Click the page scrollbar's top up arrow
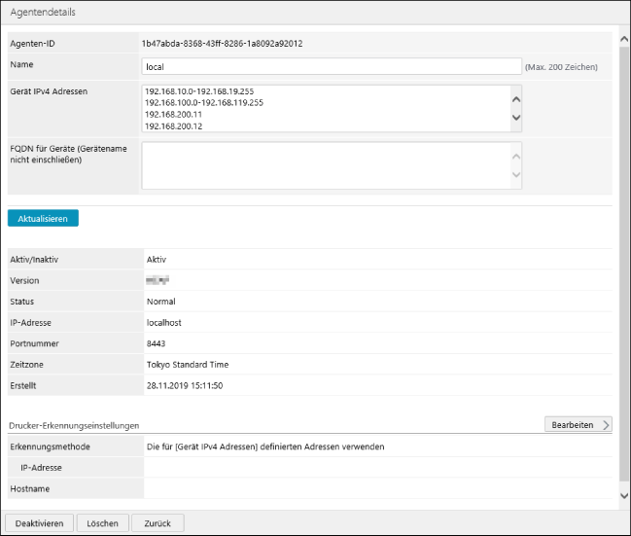The width and height of the screenshot is (631, 536). (x=623, y=39)
